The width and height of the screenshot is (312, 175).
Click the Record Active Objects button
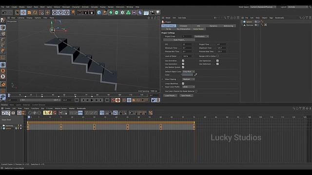[113, 100]
